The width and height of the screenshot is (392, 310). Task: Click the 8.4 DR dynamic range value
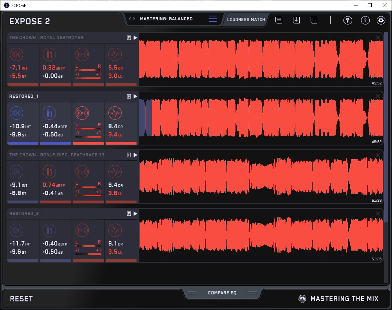point(115,126)
